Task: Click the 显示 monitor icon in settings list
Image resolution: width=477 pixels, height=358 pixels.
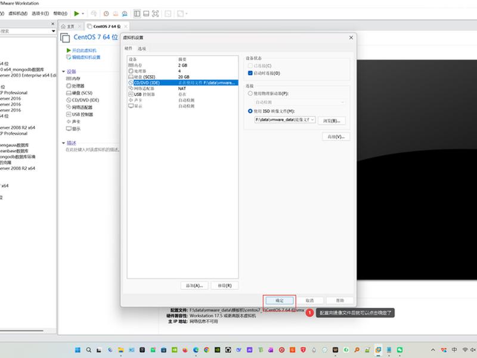Action: (131, 106)
